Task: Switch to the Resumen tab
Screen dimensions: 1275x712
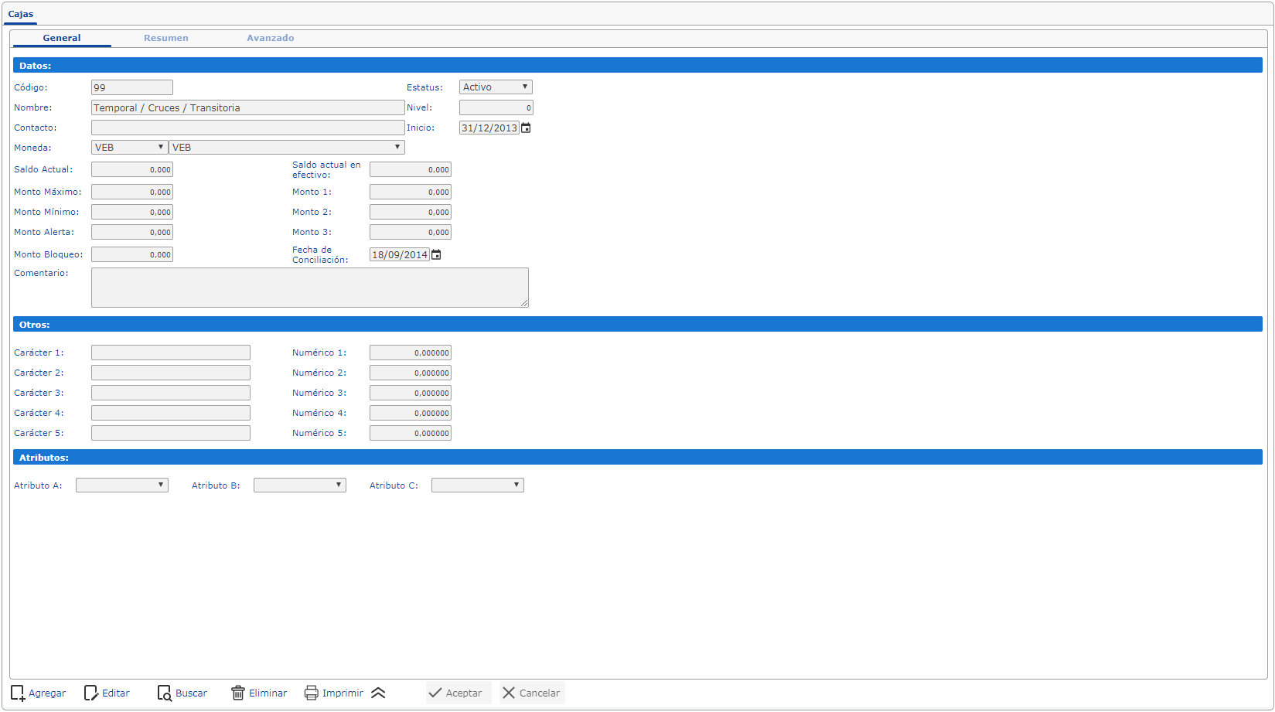Action: pos(166,38)
